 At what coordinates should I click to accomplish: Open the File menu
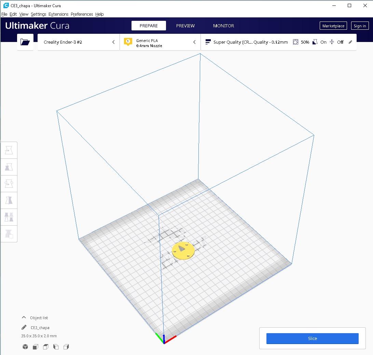(4, 14)
